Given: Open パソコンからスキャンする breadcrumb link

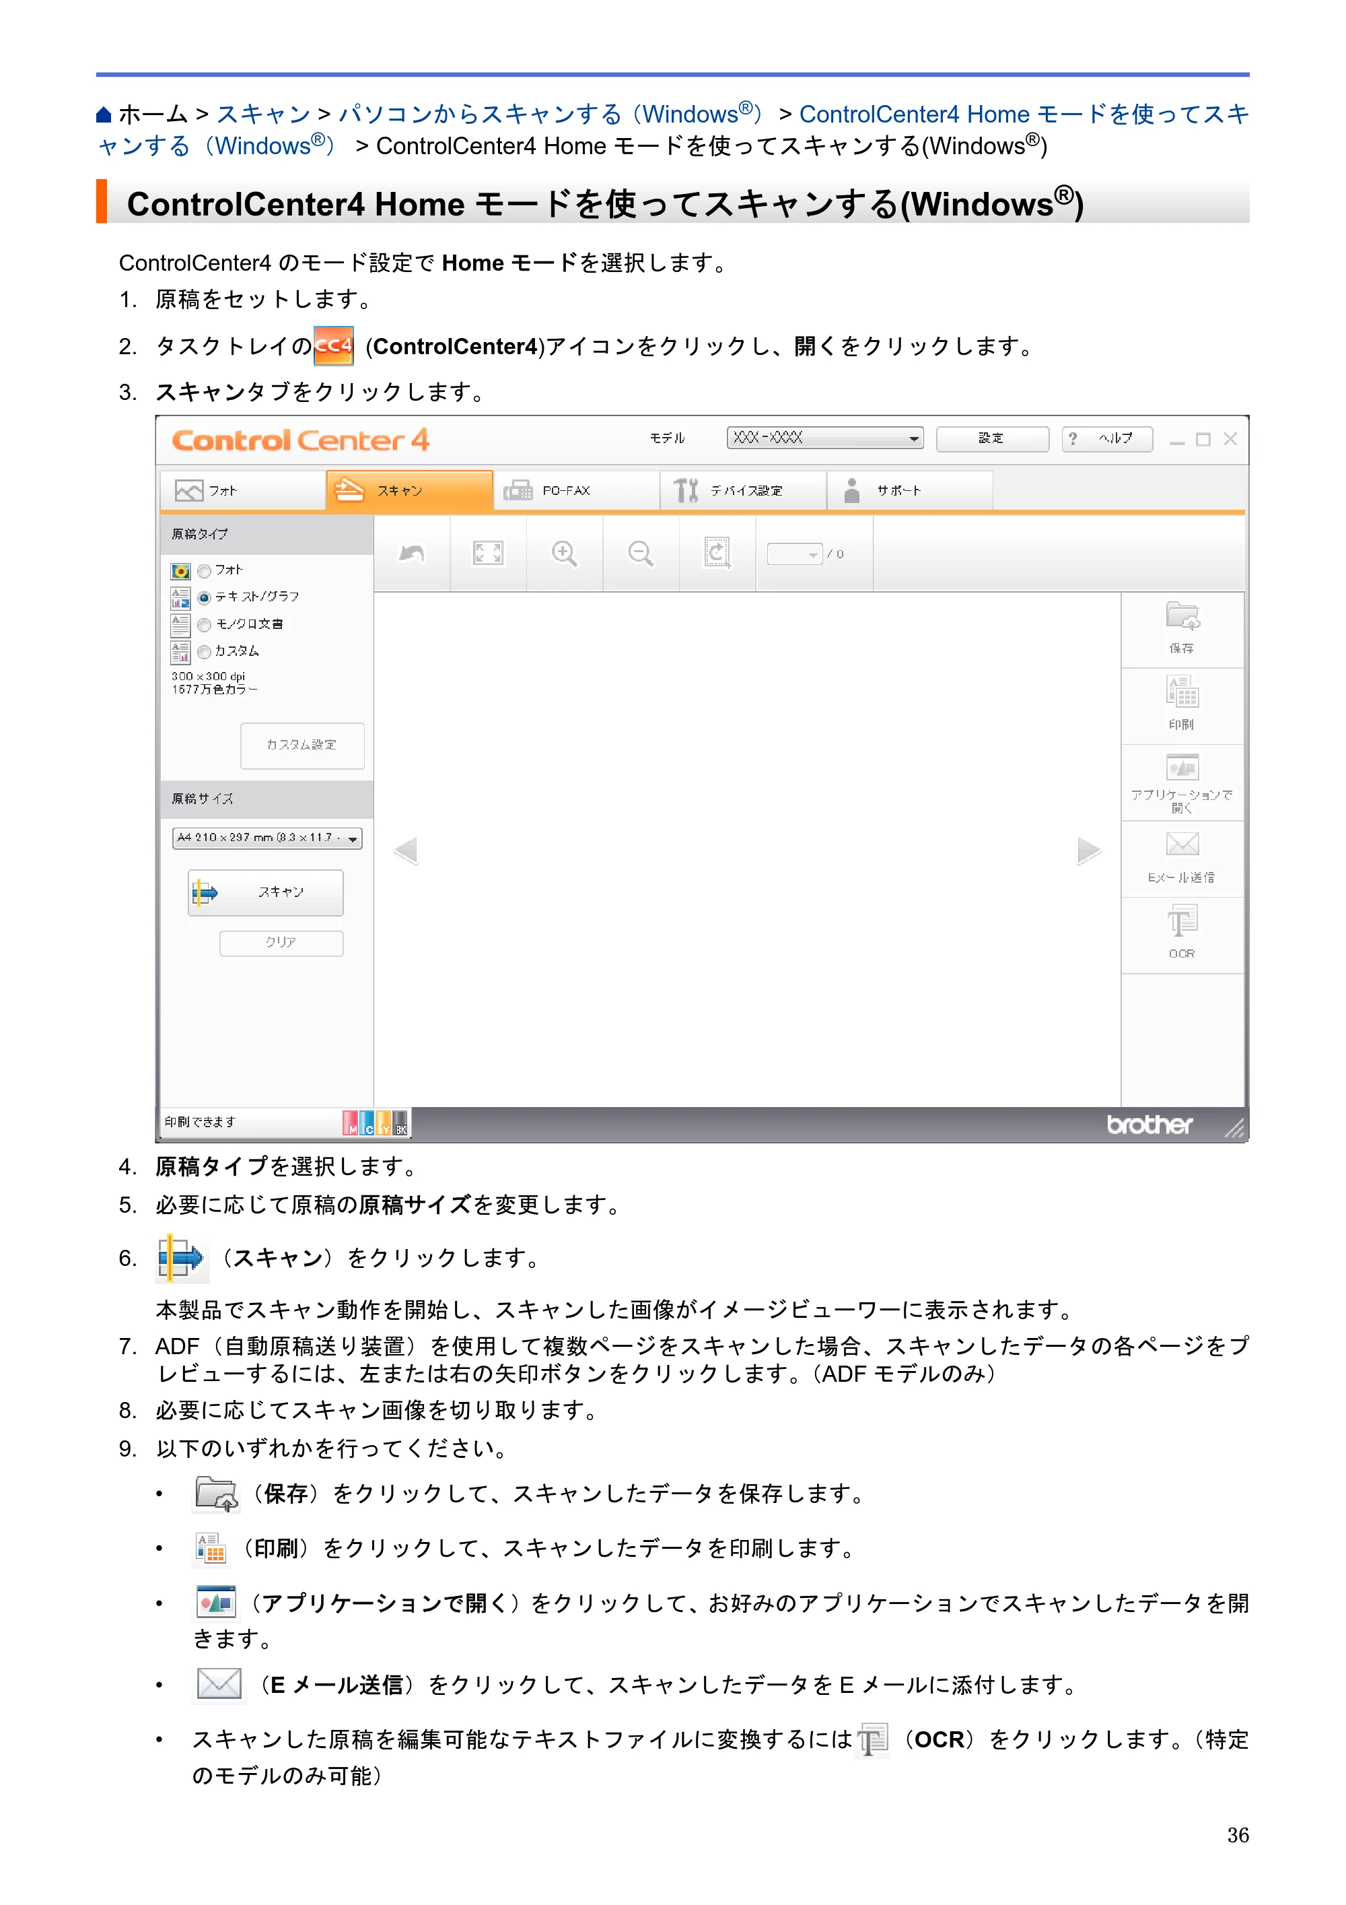Looking at the screenshot, I should (x=551, y=114).
